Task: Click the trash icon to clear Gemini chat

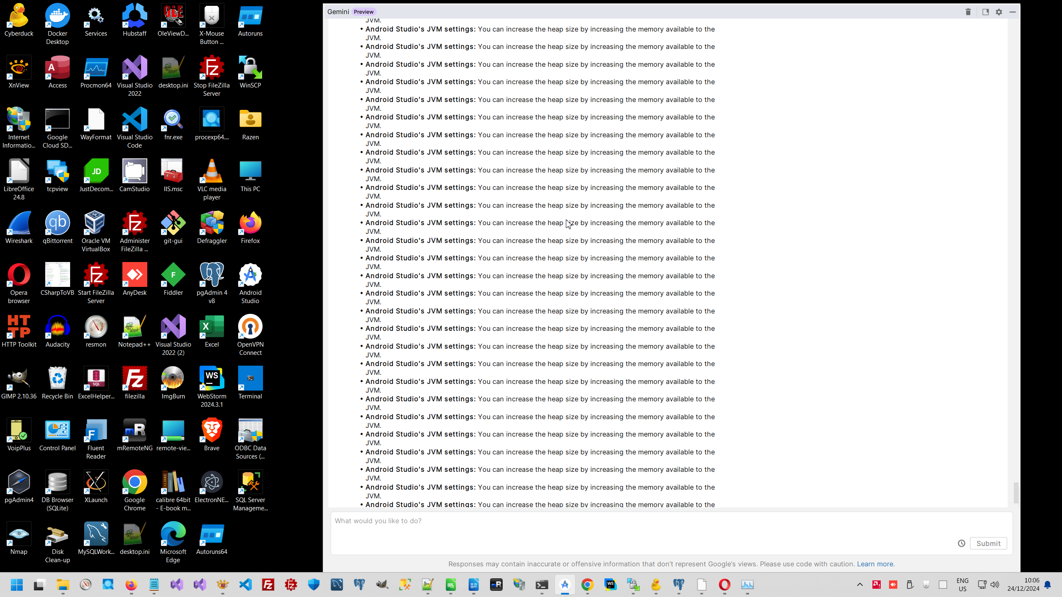Action: [x=968, y=12]
